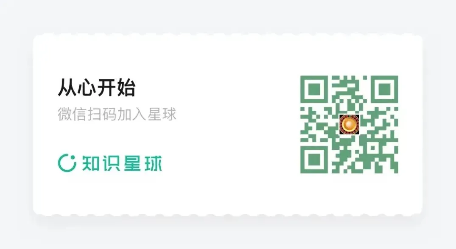Viewport: 456px width, 249px height.
Task: Click the 星 character in the green brand logo
Action: [x=132, y=163]
